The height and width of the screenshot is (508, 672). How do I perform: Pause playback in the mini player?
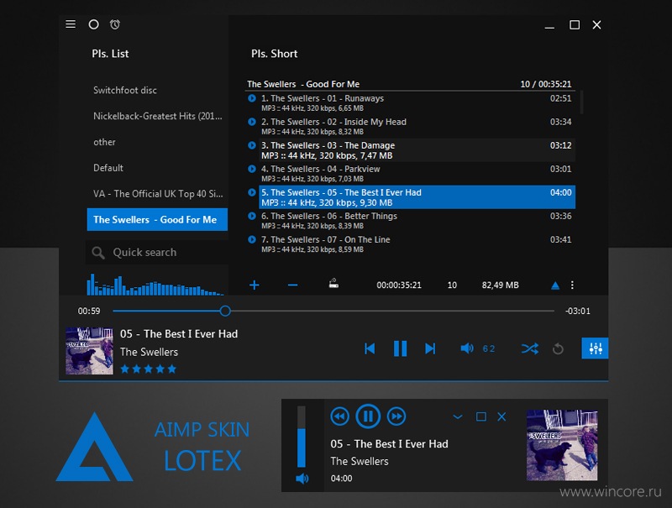pos(368,416)
